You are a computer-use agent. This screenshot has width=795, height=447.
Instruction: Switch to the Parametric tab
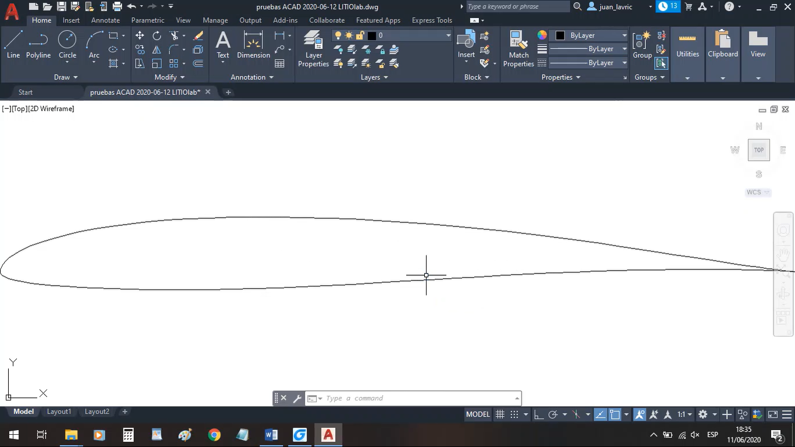[x=148, y=20]
